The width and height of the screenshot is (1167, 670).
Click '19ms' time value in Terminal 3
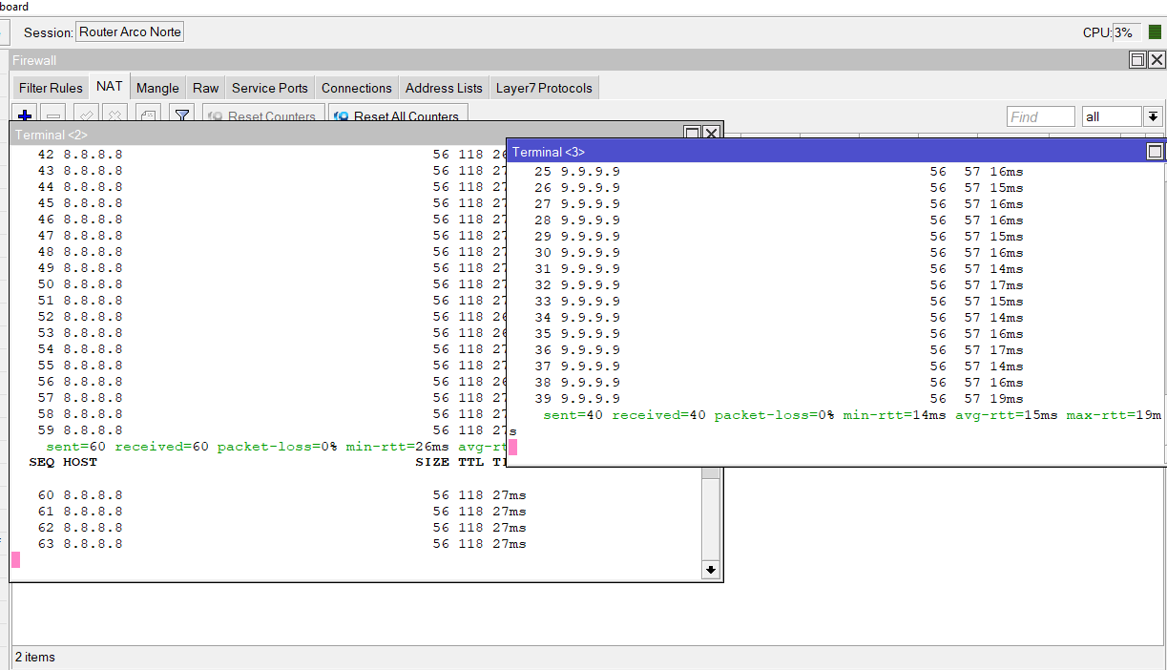1007,399
